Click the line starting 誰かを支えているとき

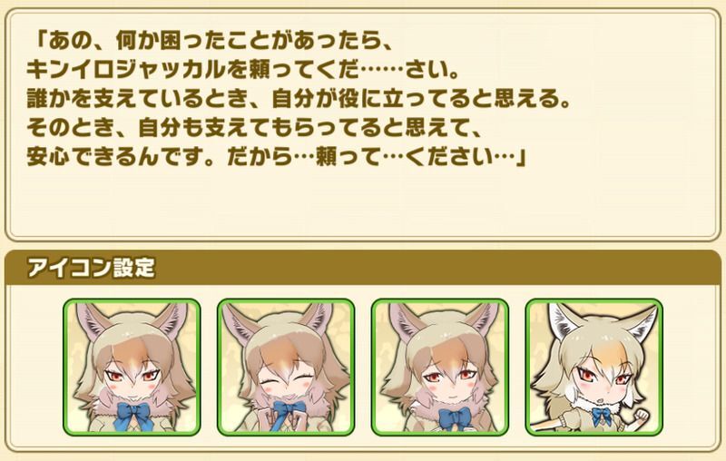tap(299, 99)
